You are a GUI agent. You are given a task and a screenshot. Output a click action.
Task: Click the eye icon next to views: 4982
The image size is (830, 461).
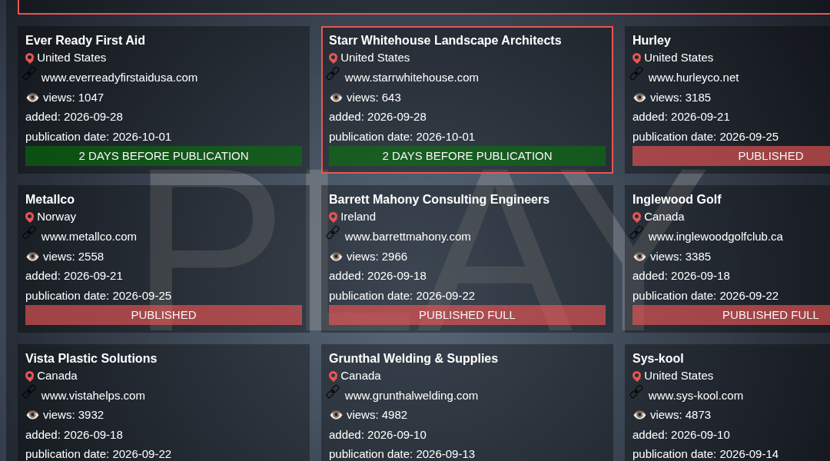(336, 415)
